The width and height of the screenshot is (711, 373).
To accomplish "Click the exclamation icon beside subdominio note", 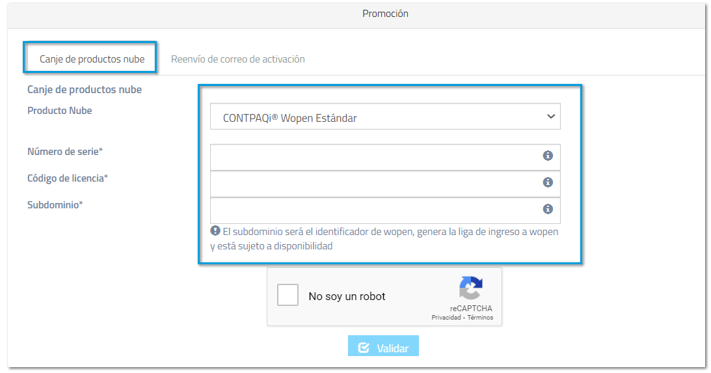I will point(215,230).
